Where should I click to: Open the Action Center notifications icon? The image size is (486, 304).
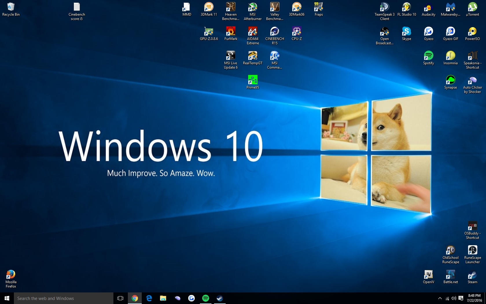point(461,298)
